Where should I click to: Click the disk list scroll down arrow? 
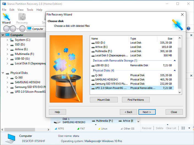[179, 92]
